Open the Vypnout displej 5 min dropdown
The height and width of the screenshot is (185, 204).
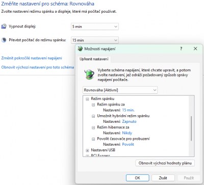click(x=95, y=27)
